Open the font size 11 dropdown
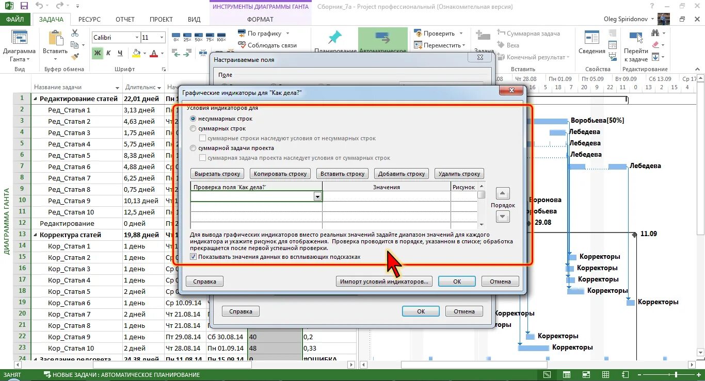705x381 pixels. (x=162, y=38)
